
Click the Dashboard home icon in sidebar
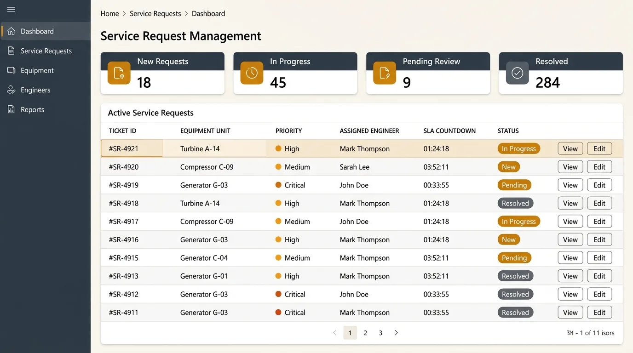pyautogui.click(x=12, y=31)
